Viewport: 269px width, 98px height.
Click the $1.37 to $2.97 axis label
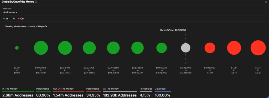pyautogui.click(x=258, y=70)
